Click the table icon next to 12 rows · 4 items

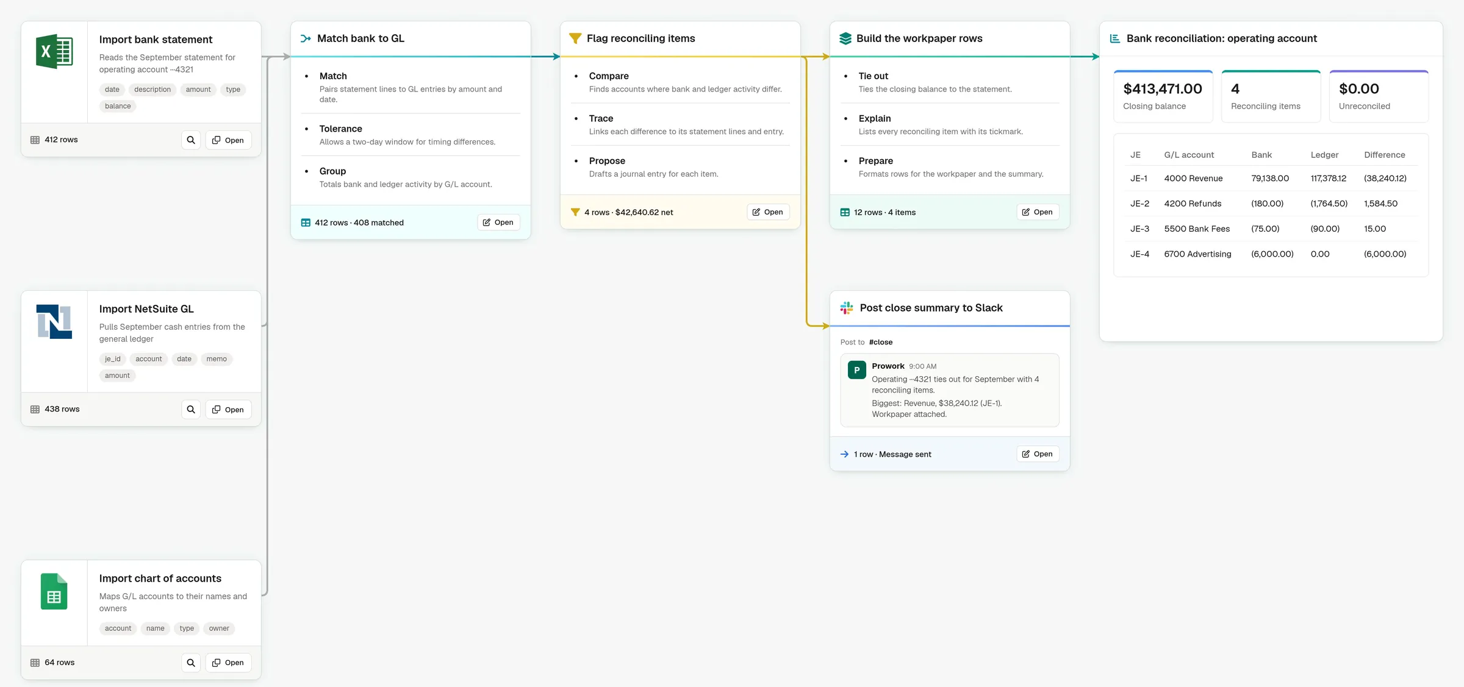(x=845, y=212)
